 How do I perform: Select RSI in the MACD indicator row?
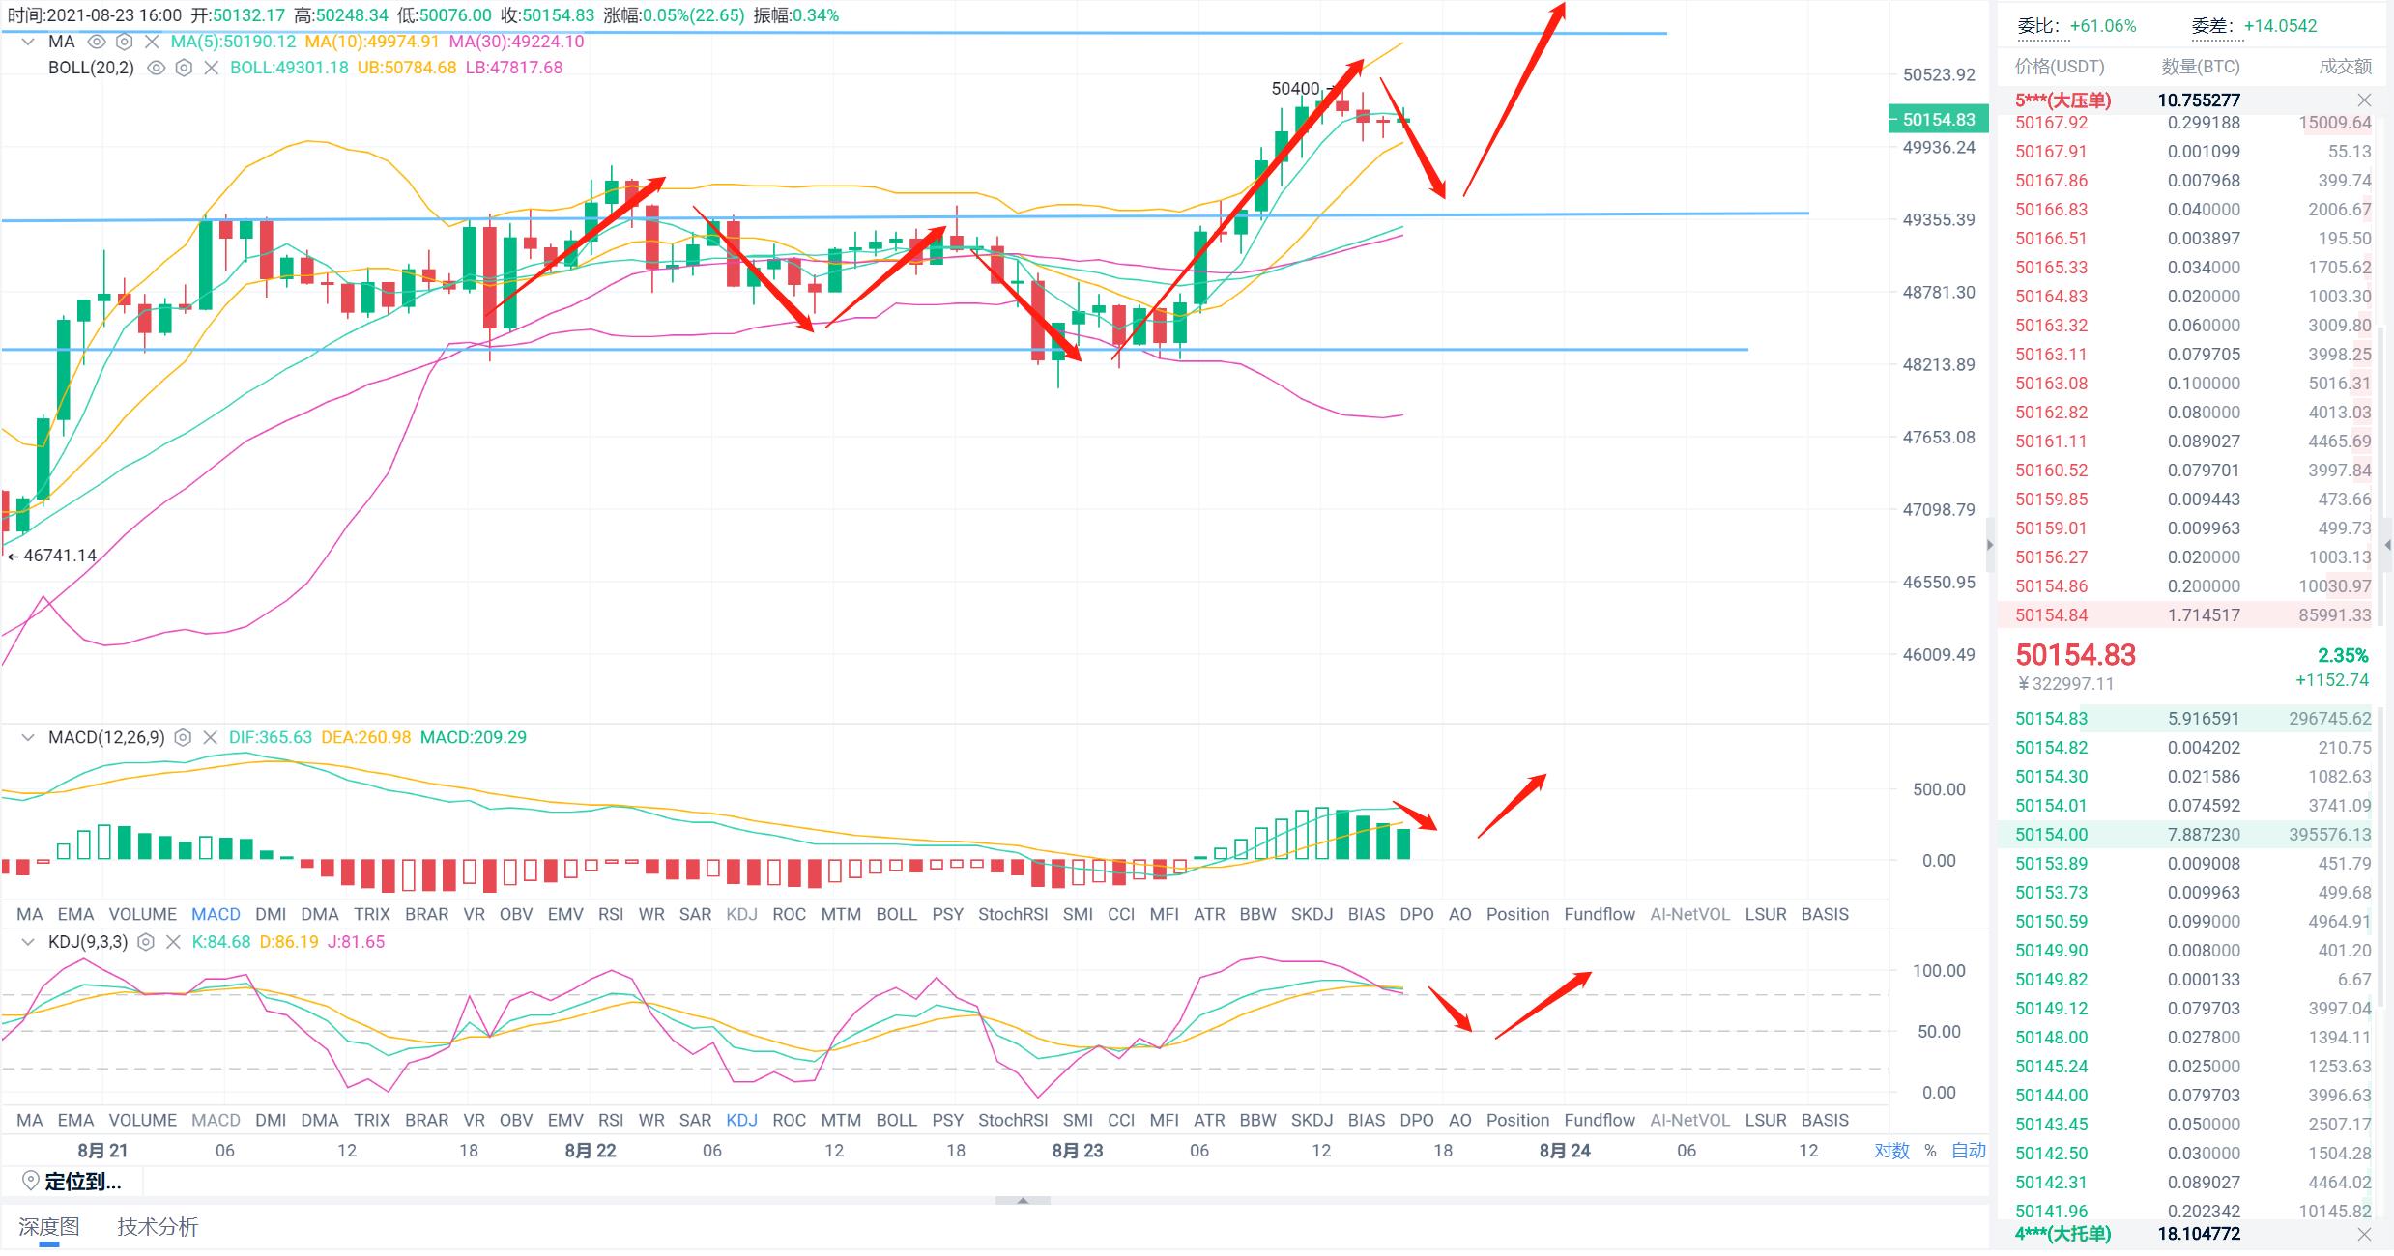610,914
